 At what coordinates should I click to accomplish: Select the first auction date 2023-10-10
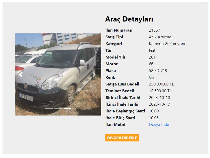click(159, 98)
